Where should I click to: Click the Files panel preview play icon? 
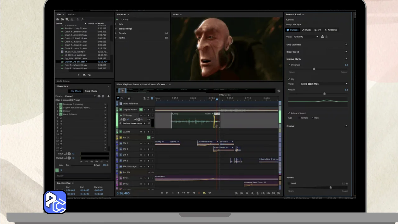pyautogui.click(x=79, y=75)
